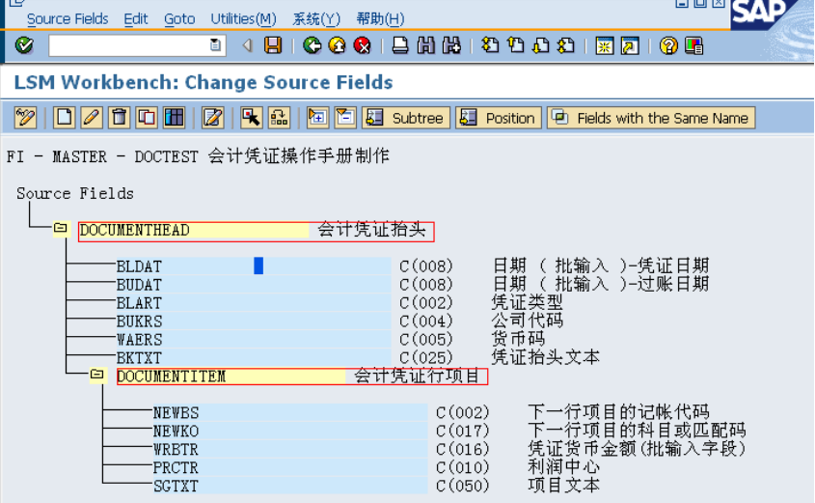Screen dimensions: 815x503
Task: Click the Find binoculars icon
Action: click(x=425, y=45)
